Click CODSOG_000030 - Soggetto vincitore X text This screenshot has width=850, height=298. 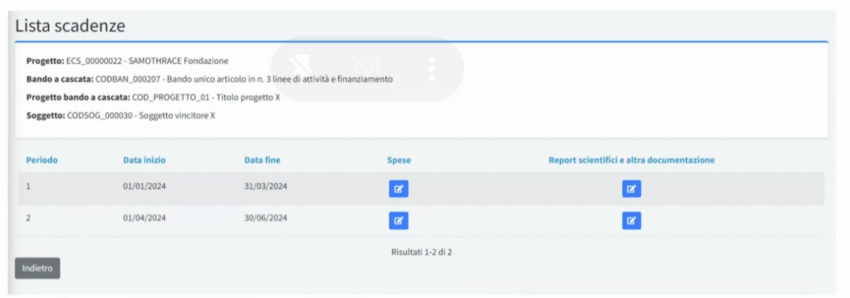coord(141,116)
